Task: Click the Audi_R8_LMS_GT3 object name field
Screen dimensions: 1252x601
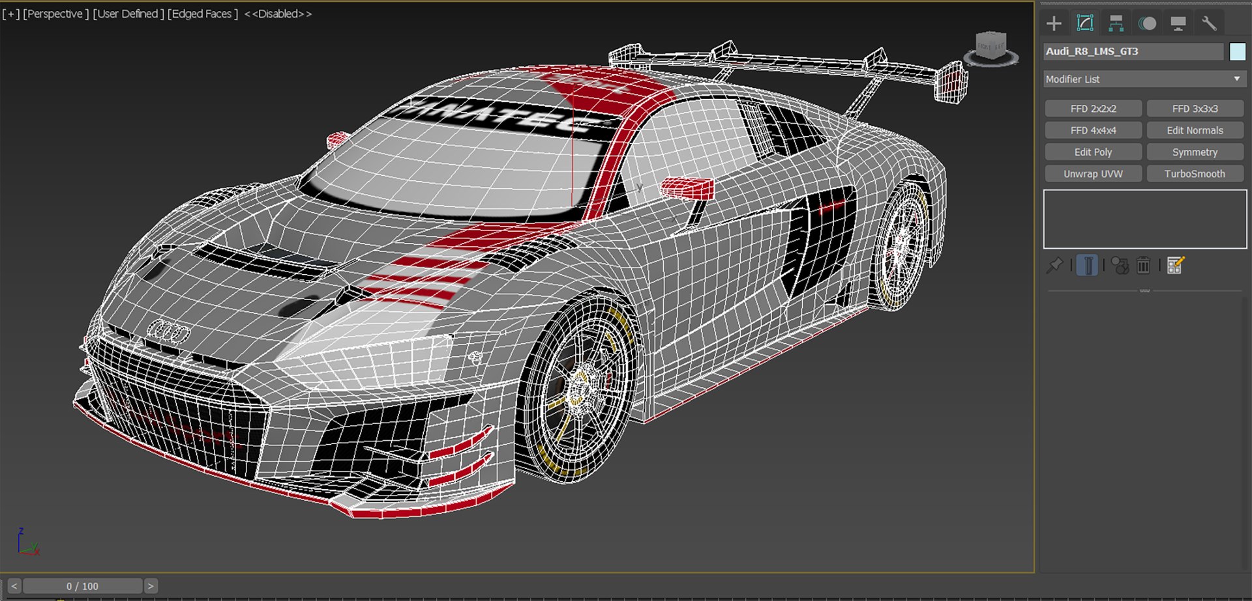Action: [x=1133, y=51]
